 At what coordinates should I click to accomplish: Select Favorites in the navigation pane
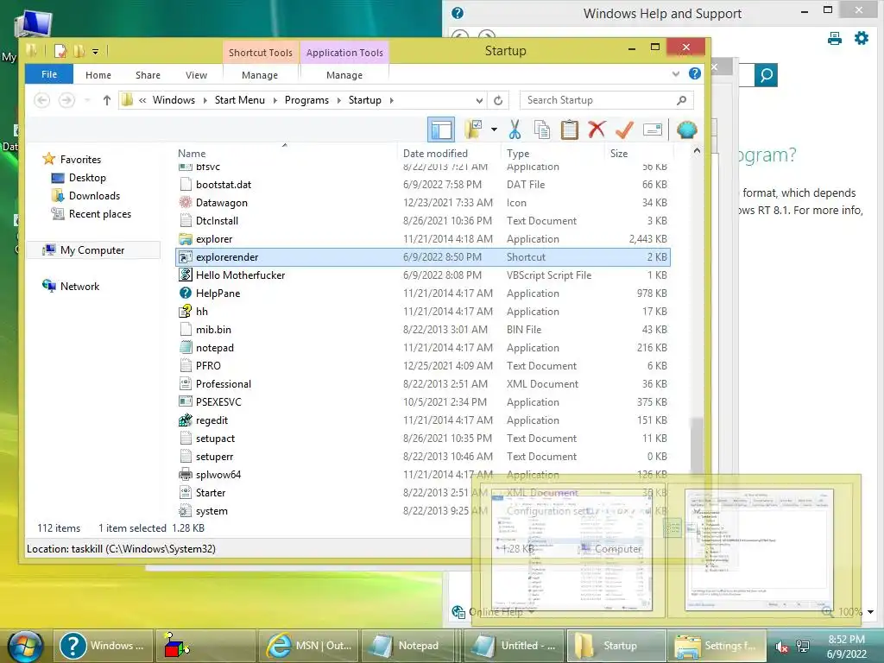point(80,160)
